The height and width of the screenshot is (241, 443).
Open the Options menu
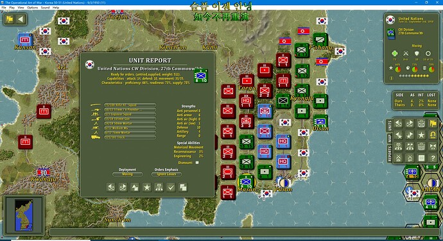pyautogui.click(x=32, y=8)
